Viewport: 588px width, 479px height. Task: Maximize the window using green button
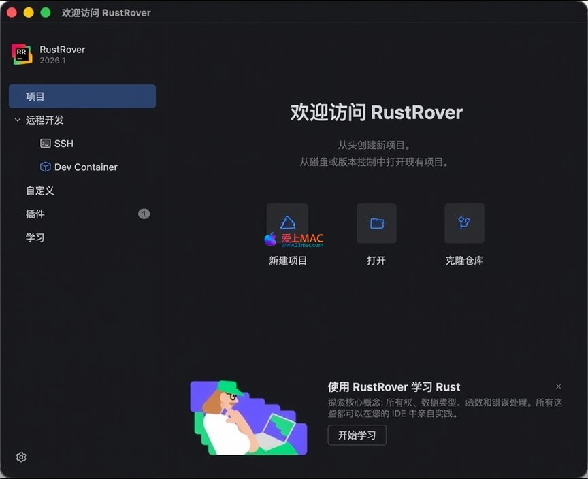click(x=46, y=13)
